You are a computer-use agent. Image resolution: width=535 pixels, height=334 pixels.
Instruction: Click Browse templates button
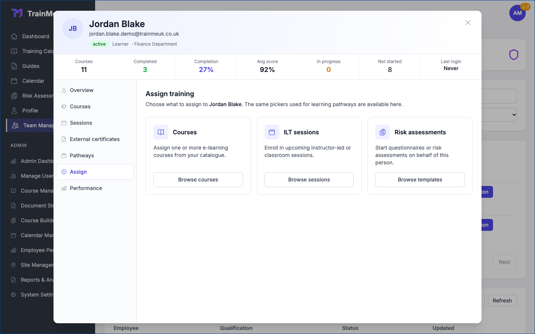coord(420,180)
